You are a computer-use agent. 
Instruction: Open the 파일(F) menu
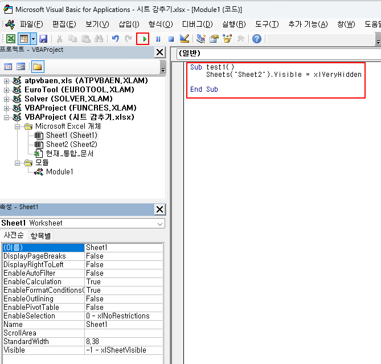(31, 24)
